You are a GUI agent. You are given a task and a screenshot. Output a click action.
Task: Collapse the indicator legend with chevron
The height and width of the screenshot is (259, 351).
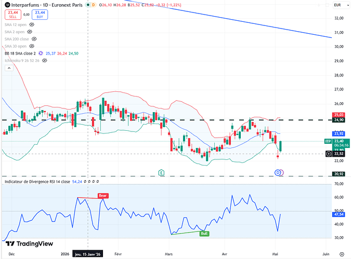(x=9, y=68)
